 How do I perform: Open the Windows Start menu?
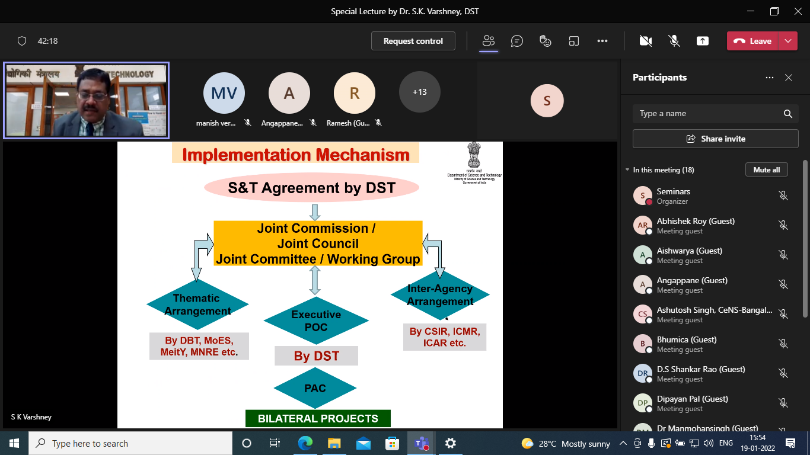[x=14, y=443]
